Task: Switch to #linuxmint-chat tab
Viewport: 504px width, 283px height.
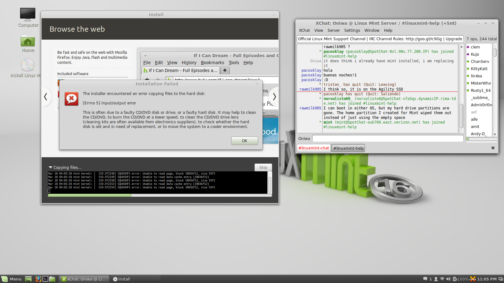Action: [314, 148]
